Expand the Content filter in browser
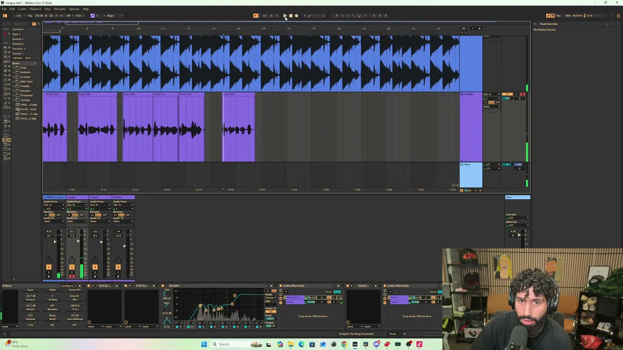Screen dimensions: 623x350 [x=18, y=29]
